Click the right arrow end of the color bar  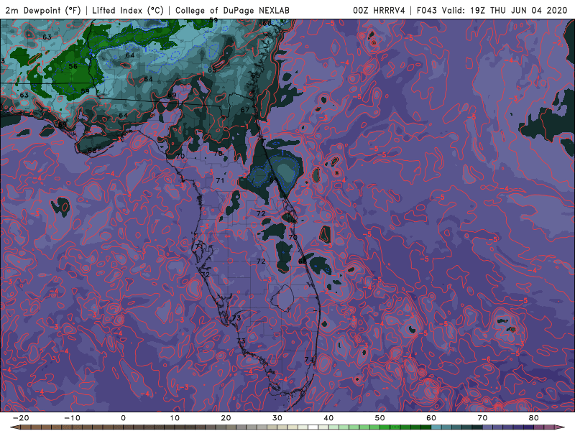tap(561, 427)
